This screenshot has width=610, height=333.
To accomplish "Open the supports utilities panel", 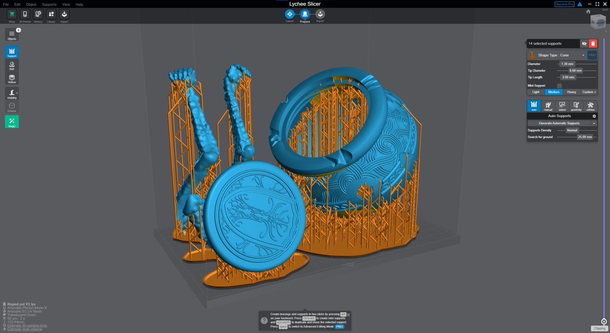I will click(591, 106).
